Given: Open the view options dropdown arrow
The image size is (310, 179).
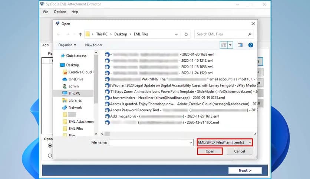Looking at the screenshot, I should click(x=230, y=45).
